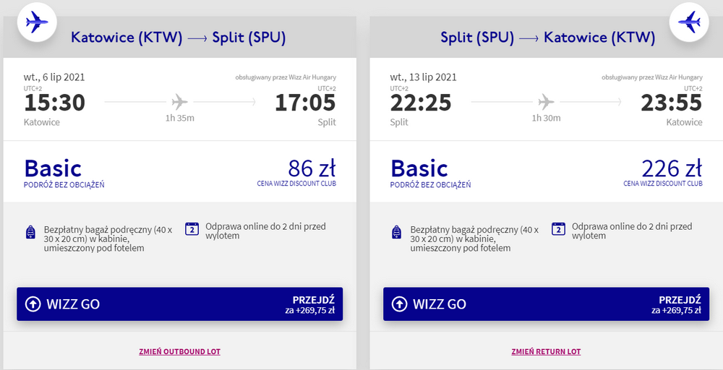Click the Katowice (KTW) → Split (SPU) header
Viewport: 723px width, 370px height.
coord(178,38)
